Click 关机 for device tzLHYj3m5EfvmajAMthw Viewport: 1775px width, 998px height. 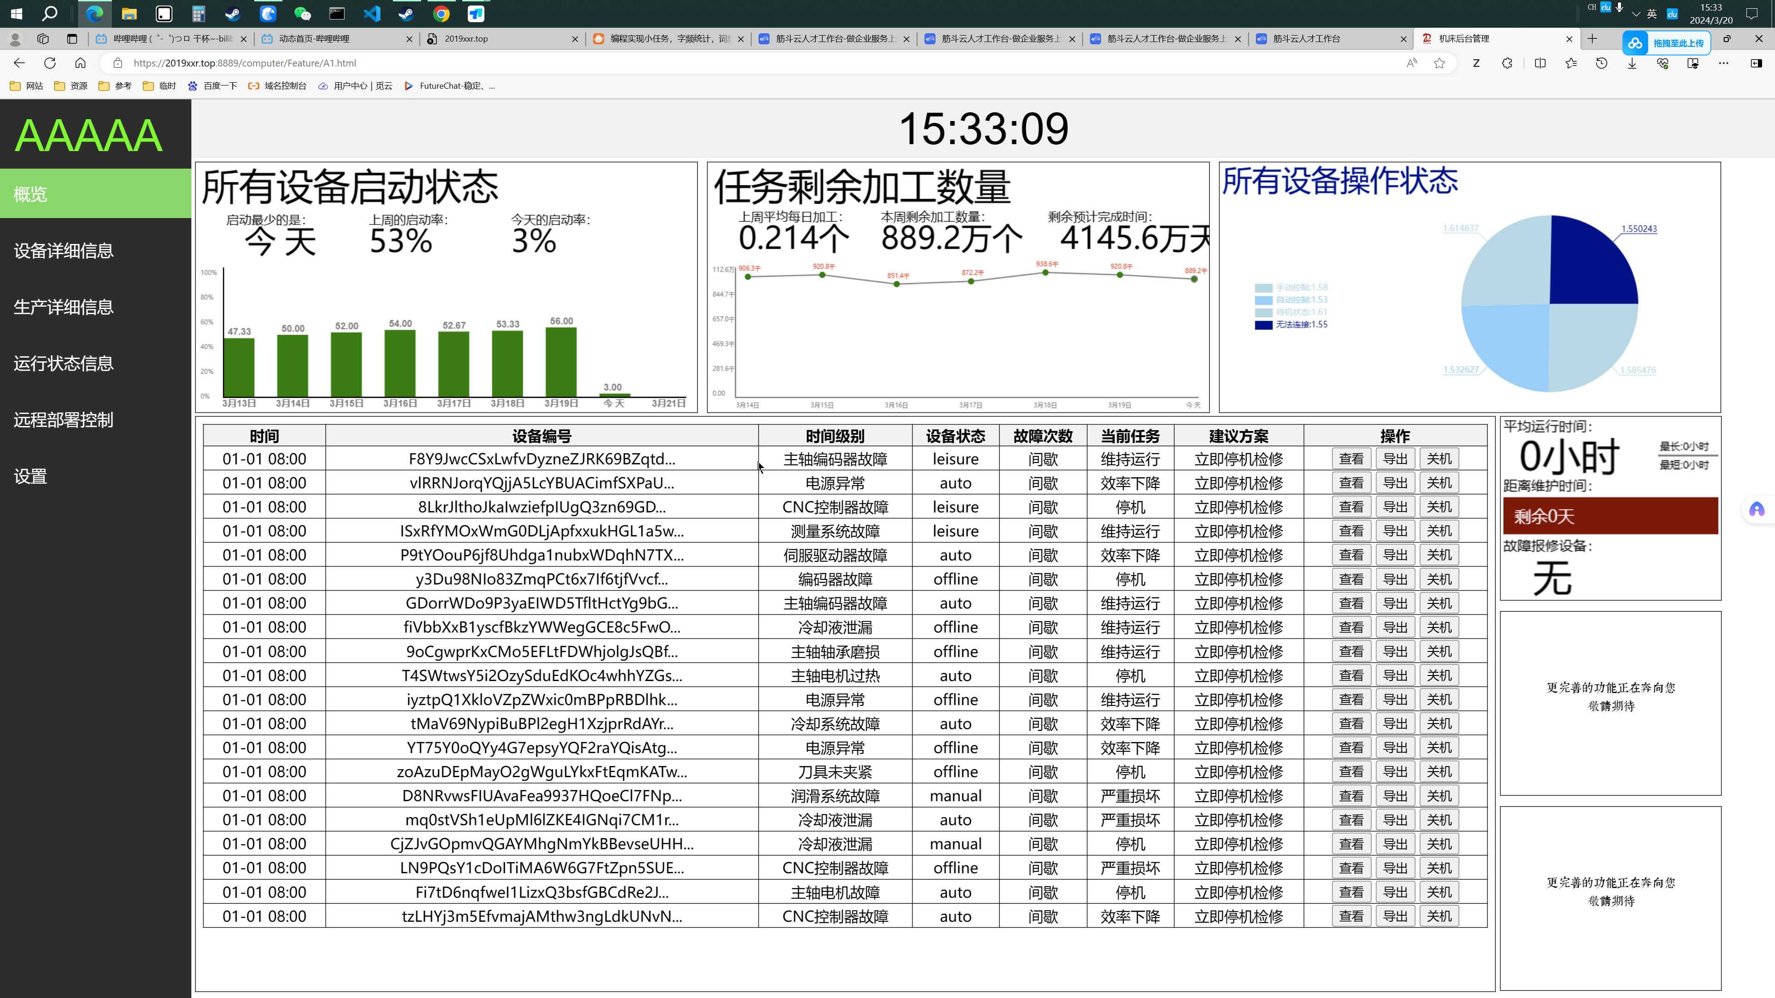click(x=1439, y=916)
